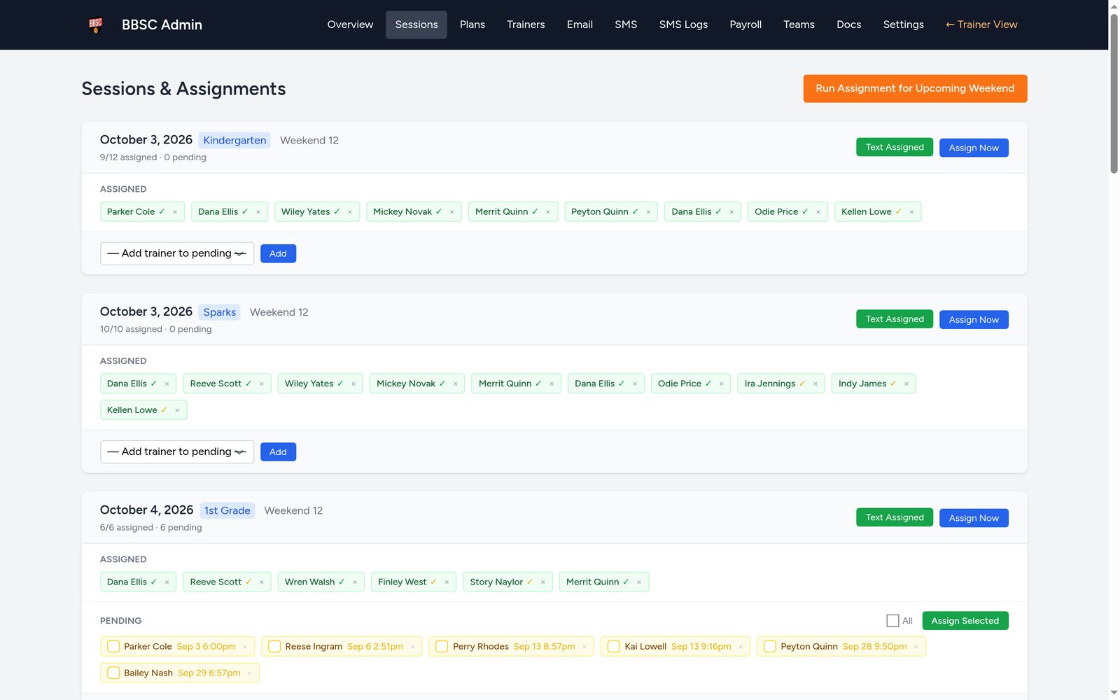Remove Ira Jennings from Sparks session
The height and width of the screenshot is (700, 1120).
click(815, 384)
